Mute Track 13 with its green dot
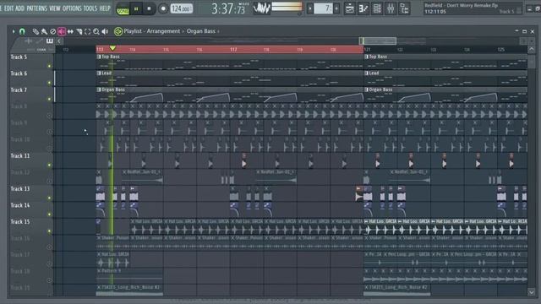The image size is (541, 304). 49,198
